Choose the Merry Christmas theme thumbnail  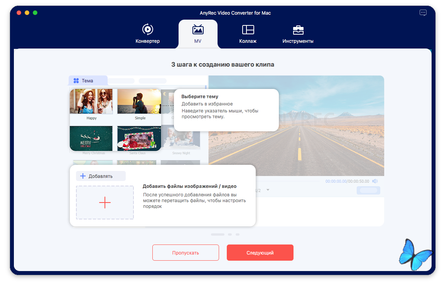click(91, 138)
